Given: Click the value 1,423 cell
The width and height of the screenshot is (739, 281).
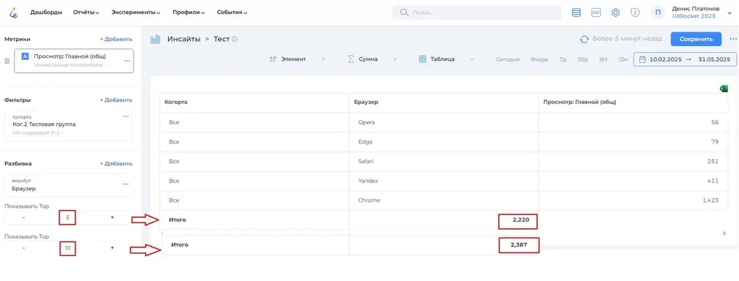Looking at the screenshot, I should [633, 200].
